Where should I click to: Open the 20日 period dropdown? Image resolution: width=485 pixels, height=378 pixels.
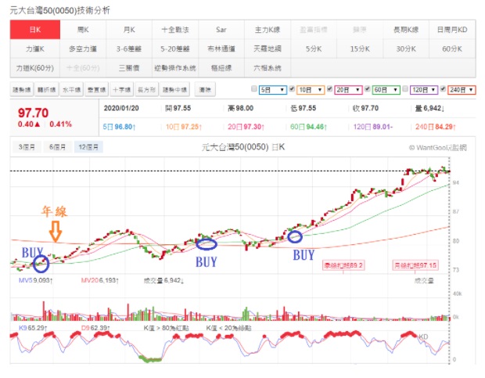pos(348,90)
